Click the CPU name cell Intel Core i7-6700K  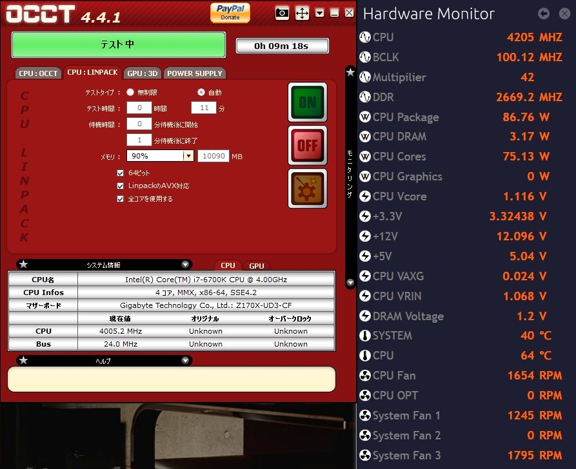click(x=206, y=279)
